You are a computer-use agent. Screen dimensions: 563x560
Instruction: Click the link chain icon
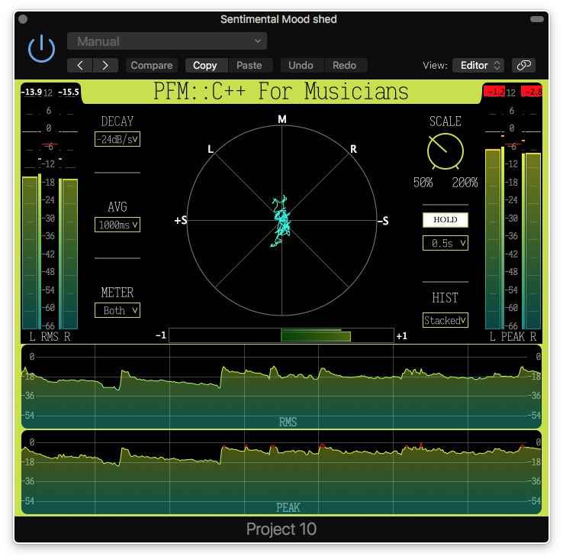pyautogui.click(x=523, y=65)
